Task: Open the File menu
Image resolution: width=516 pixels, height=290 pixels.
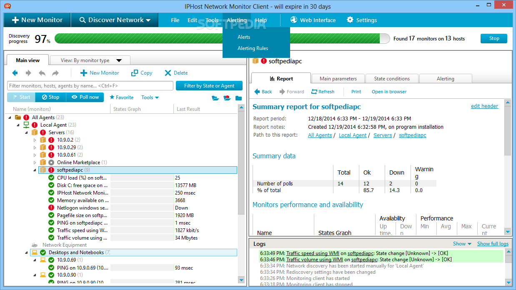Action: tap(175, 20)
